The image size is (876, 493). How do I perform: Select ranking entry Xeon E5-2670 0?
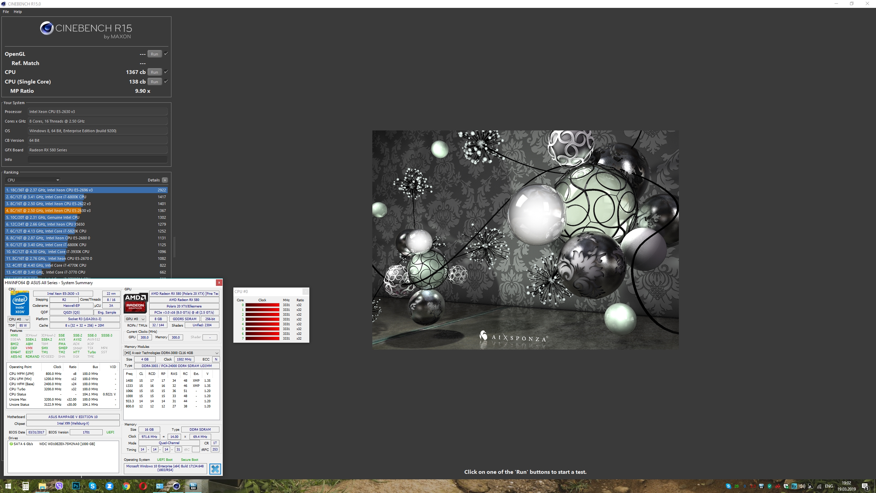click(x=86, y=258)
